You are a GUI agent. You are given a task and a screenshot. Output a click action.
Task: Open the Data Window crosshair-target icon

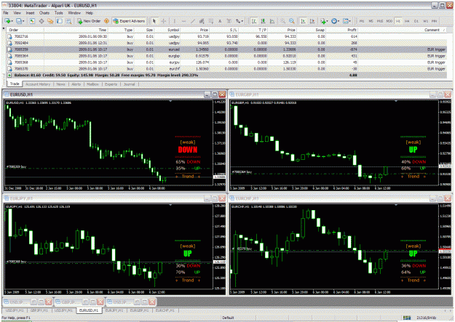41,21
